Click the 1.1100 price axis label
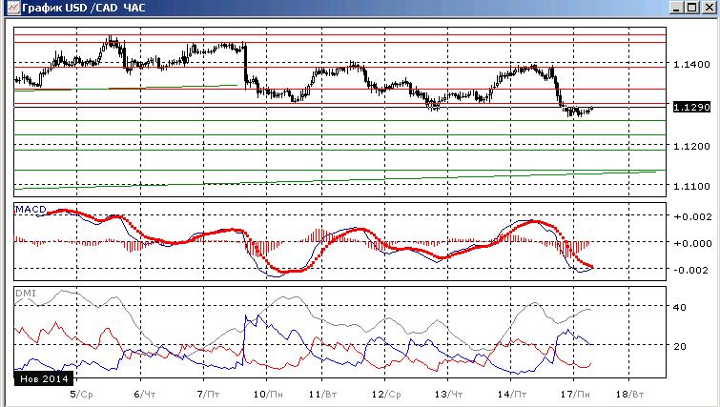The image size is (720, 407). pos(691,186)
